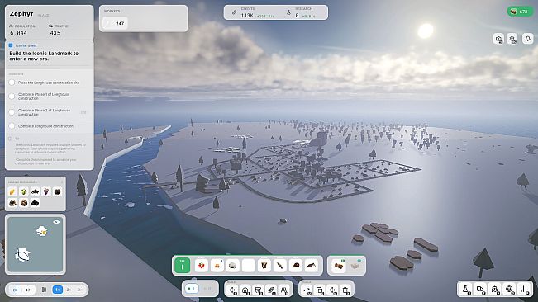Tick 'Place the Longhouse construction site' objective

tap(12, 83)
